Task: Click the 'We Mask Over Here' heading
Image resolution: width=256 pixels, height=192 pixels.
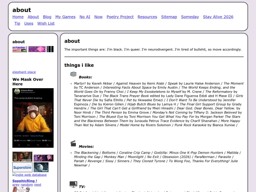Action: [28, 82]
